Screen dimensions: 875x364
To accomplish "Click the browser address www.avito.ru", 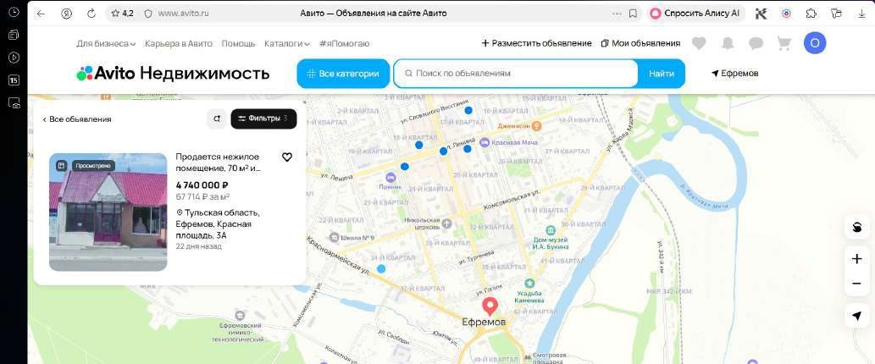I will pyautogui.click(x=183, y=14).
